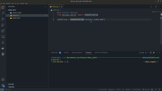Select UTF-8 encoding in status bar
The image size is (162, 91).
coord(118,89)
